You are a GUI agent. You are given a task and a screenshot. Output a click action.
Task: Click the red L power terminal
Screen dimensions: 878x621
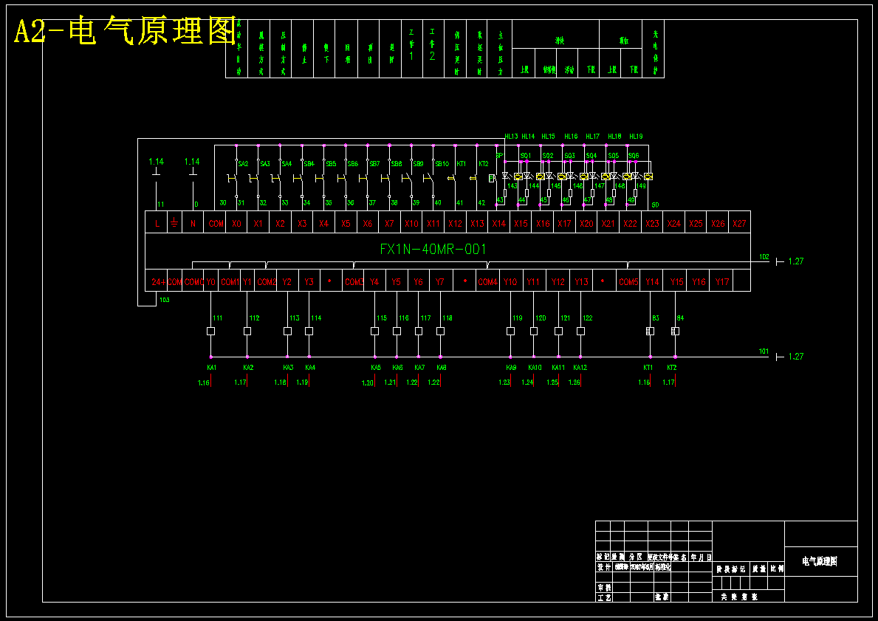pyautogui.click(x=157, y=224)
